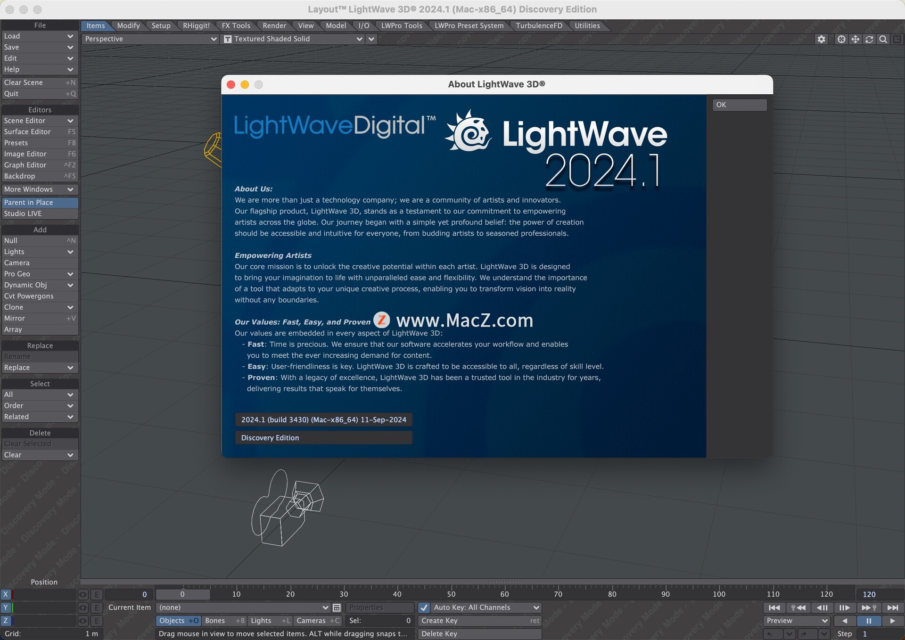Toggle the Auto Key checkbox
The width and height of the screenshot is (905, 640).
click(424, 608)
